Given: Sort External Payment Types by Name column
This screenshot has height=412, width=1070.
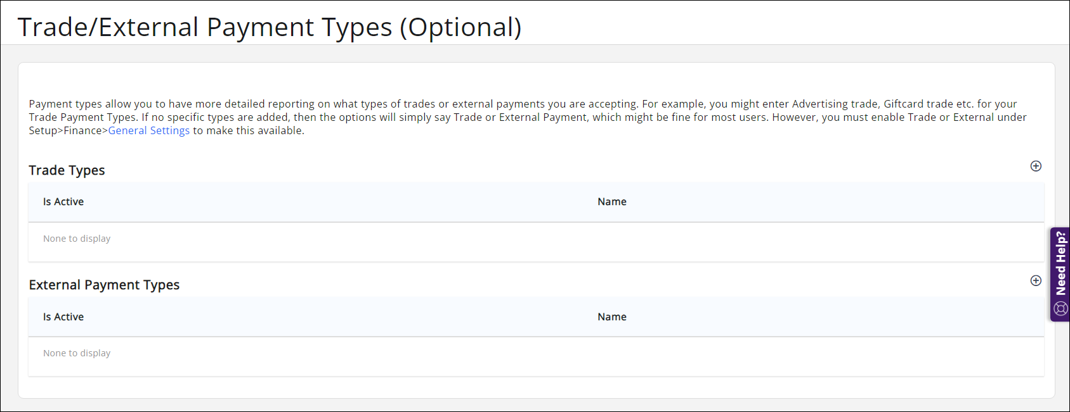Looking at the screenshot, I should tap(612, 317).
